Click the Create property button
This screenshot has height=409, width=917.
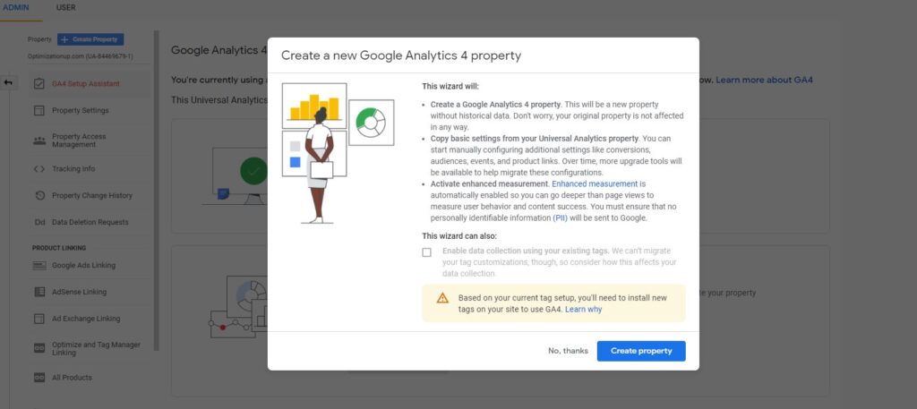pyautogui.click(x=641, y=351)
